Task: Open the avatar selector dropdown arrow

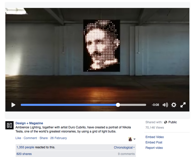Action: pos(135,139)
